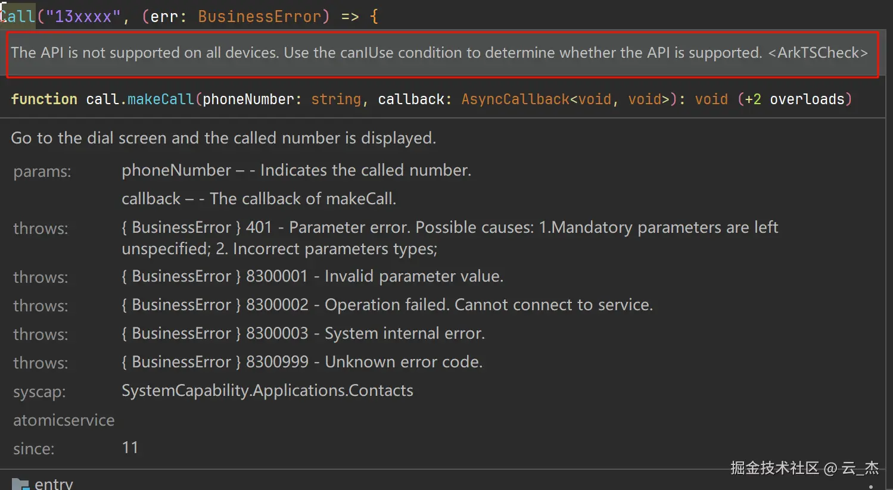893x490 pixels.
Task: Click the (+2 overloads) indicator
Action: coord(794,99)
